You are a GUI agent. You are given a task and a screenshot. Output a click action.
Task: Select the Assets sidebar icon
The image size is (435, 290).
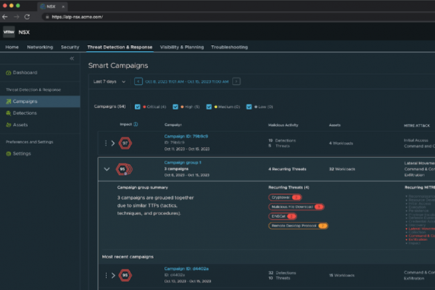tap(9, 125)
